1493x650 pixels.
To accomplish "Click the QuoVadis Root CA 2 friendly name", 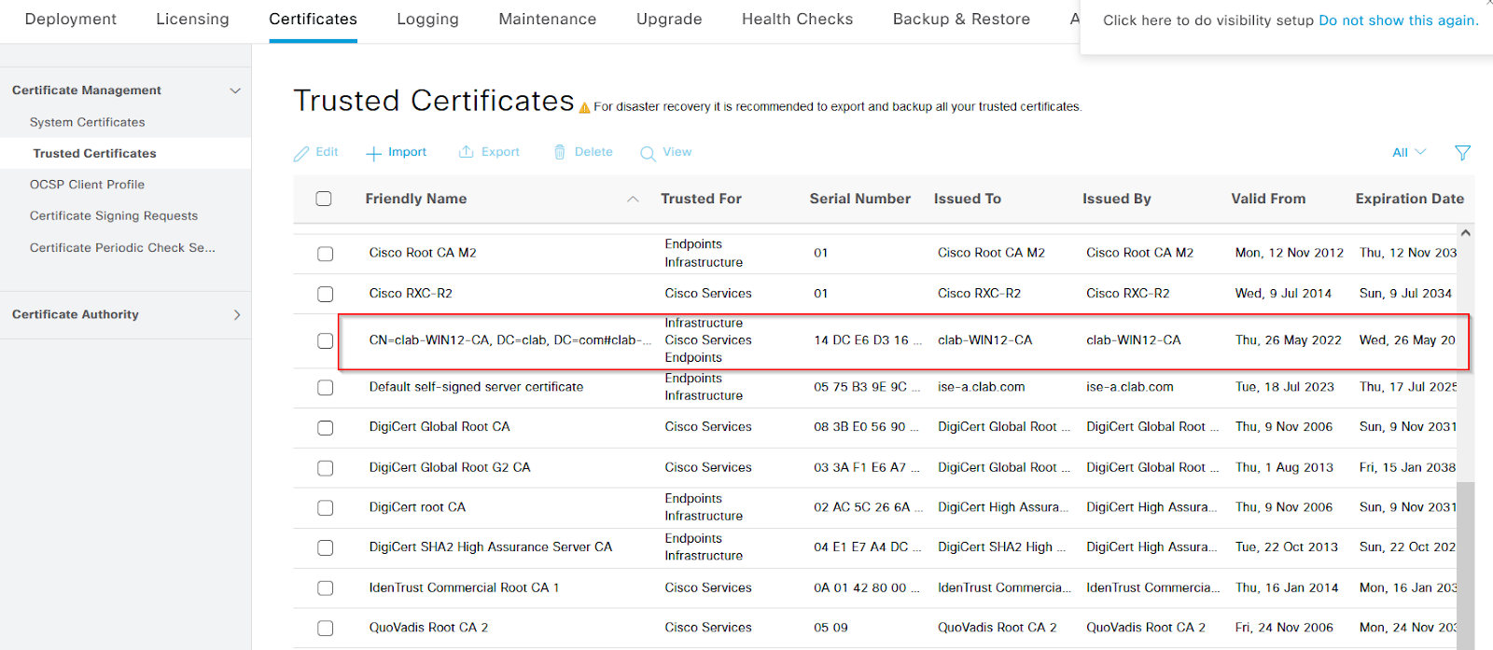I will [x=428, y=628].
